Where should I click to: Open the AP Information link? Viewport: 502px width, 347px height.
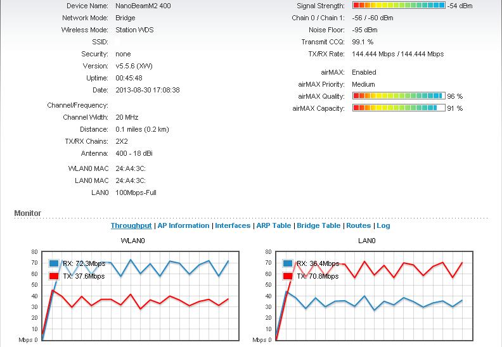pyautogui.click(x=183, y=226)
